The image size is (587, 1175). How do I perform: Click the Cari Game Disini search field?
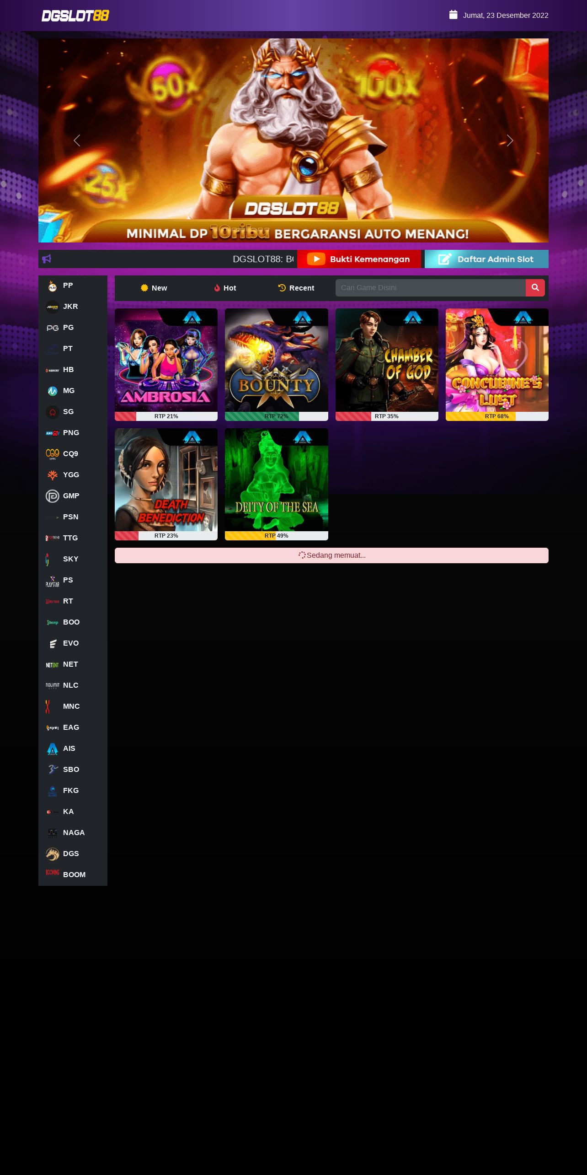[431, 288]
